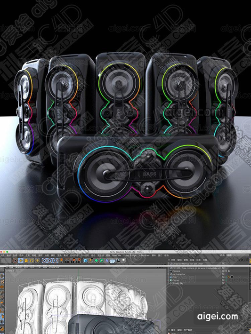Activate the Scale tool in toolbar

[x=26, y=261]
